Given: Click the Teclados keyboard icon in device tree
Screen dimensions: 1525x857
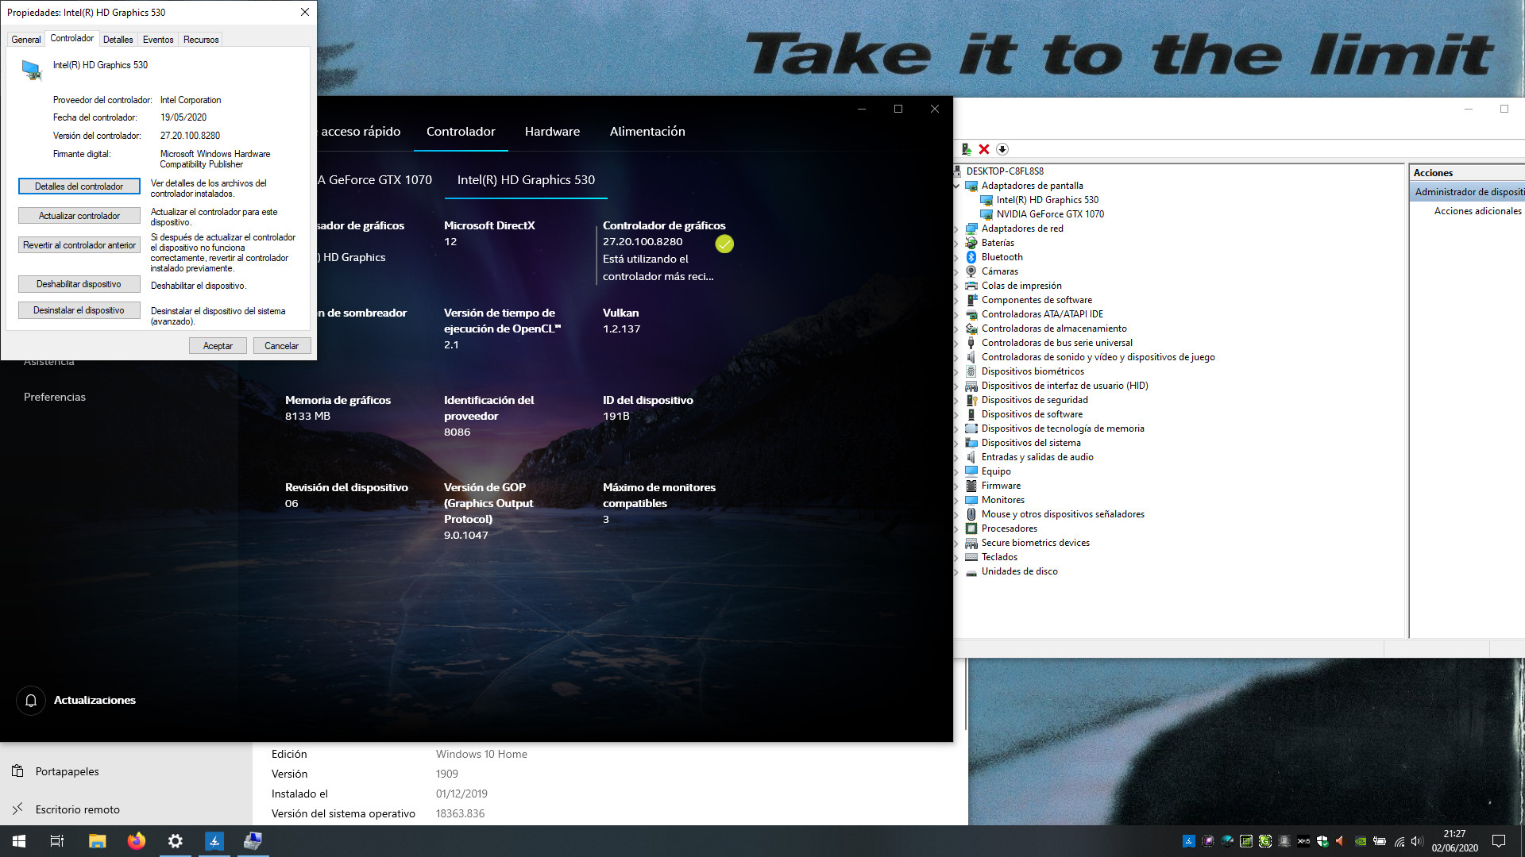Looking at the screenshot, I should tap(971, 557).
